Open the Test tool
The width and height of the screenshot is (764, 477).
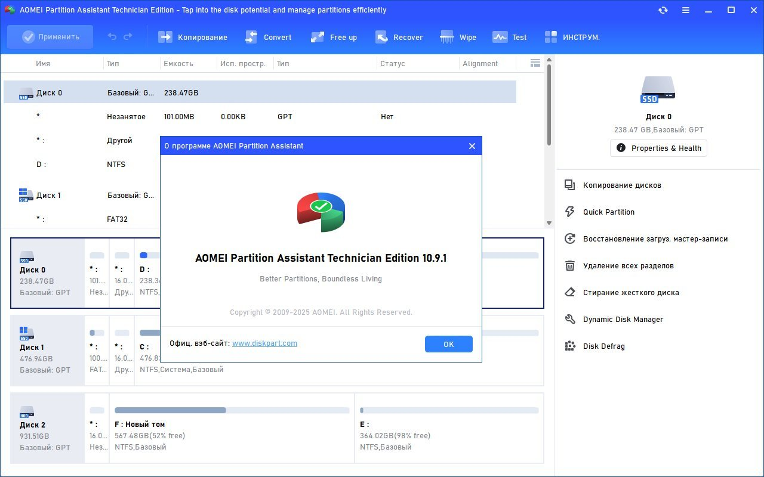510,37
